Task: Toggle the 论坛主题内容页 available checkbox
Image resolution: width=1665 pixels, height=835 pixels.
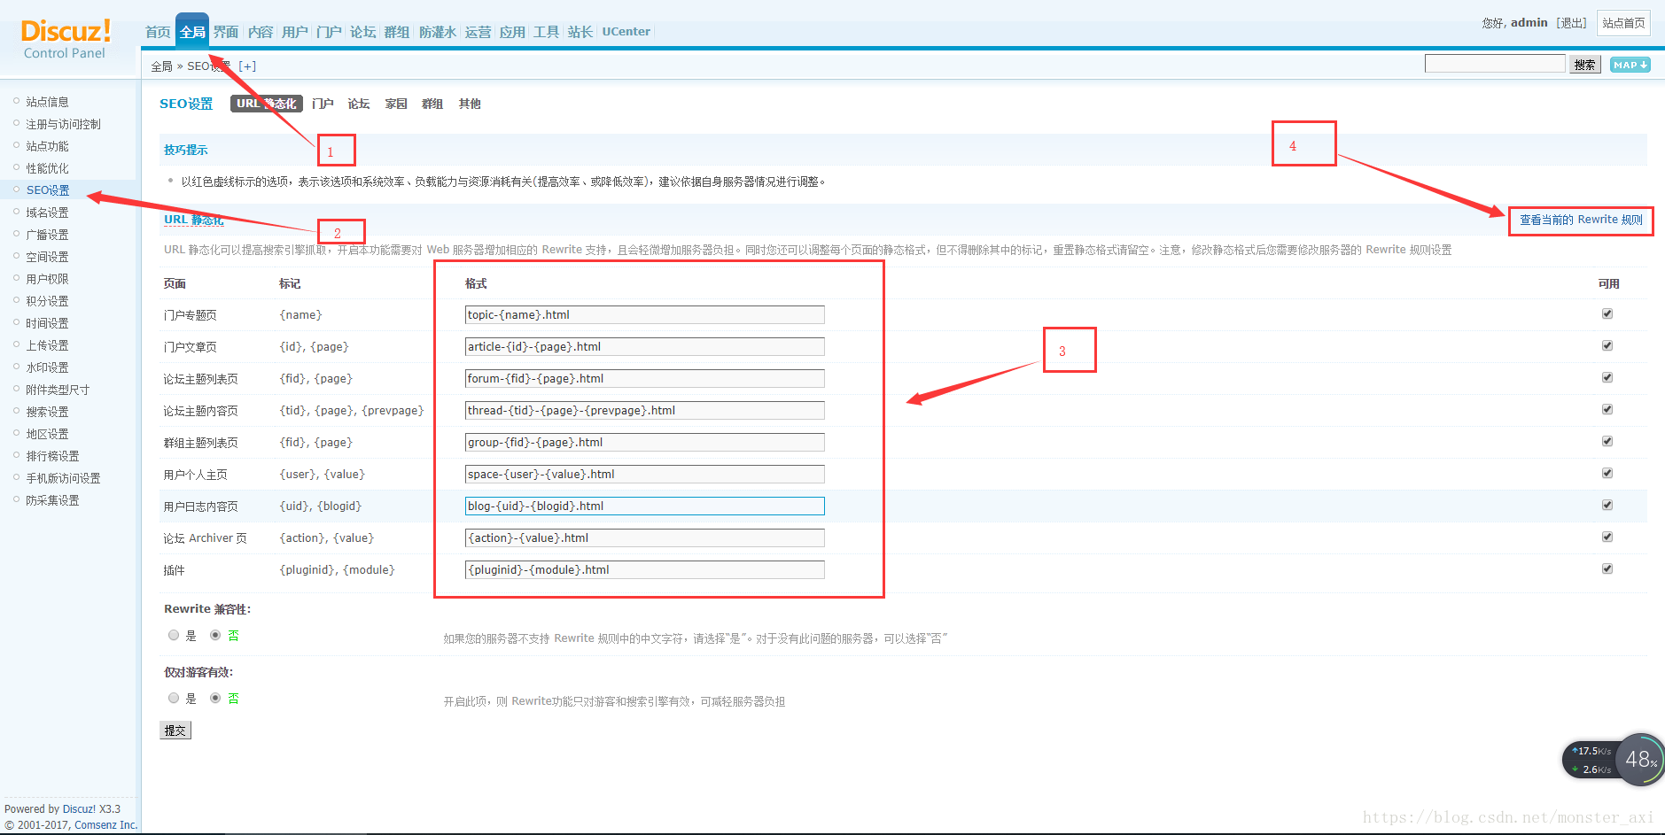Action: pyautogui.click(x=1607, y=410)
